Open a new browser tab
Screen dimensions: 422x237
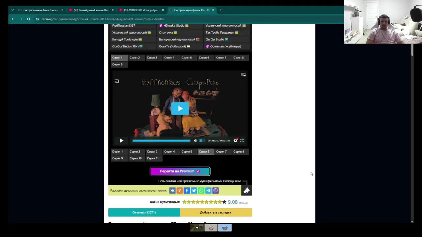point(221,10)
